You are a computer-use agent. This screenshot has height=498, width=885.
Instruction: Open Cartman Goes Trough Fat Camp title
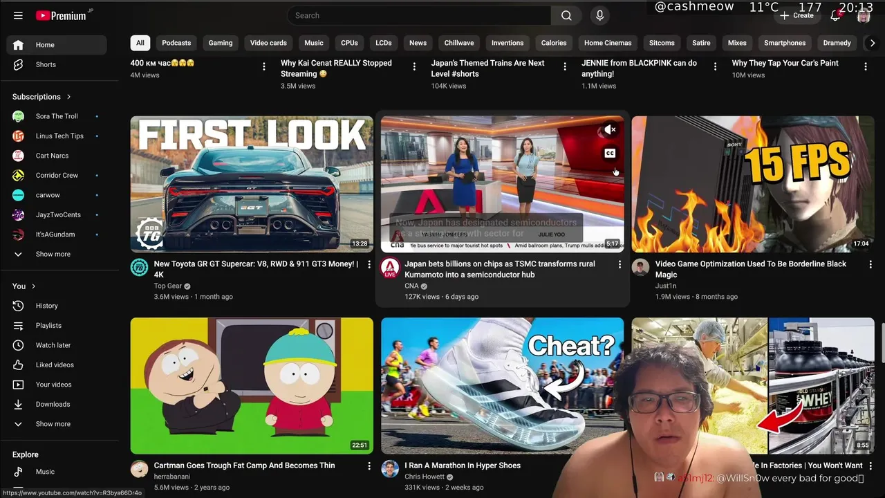tap(244, 465)
